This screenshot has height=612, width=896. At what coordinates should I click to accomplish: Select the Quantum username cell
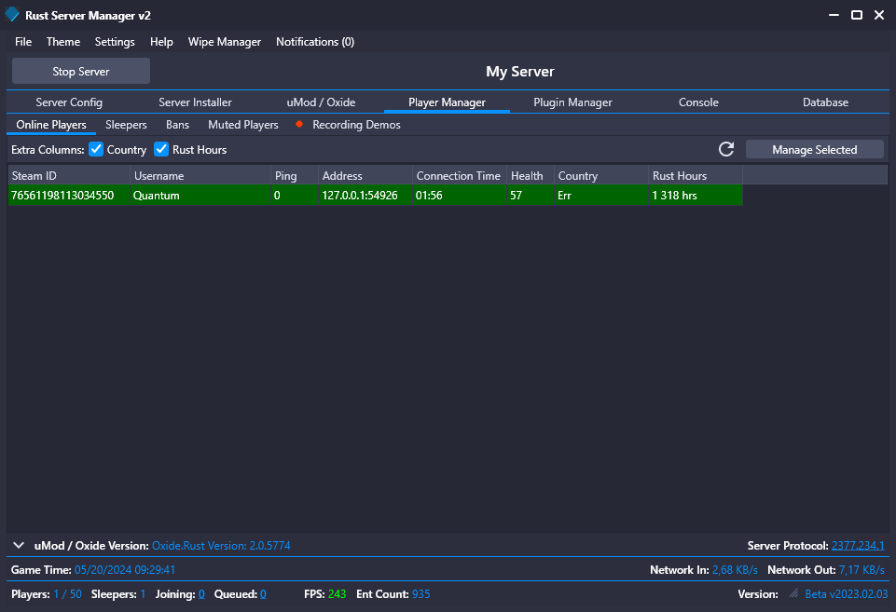click(200, 196)
